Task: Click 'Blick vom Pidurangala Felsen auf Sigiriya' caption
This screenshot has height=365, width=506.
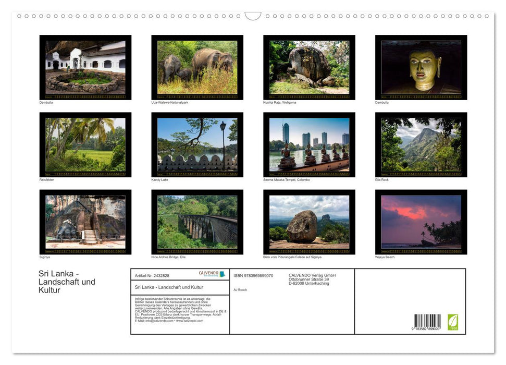Action: point(292,257)
